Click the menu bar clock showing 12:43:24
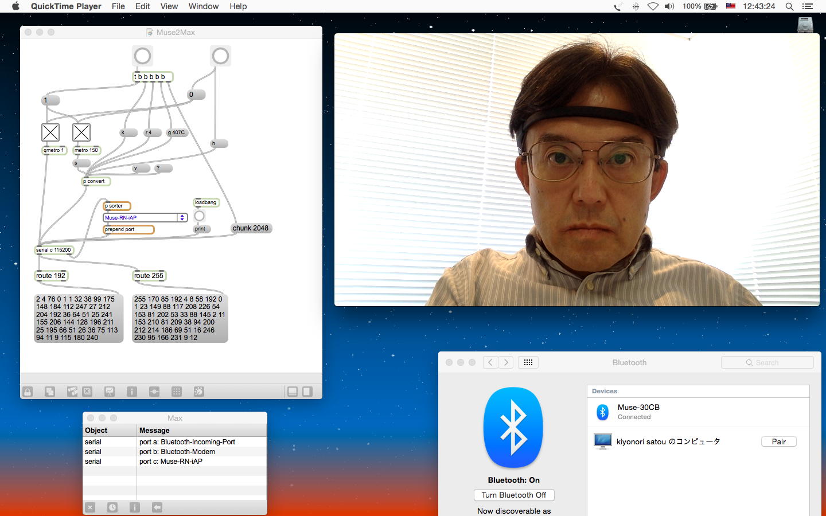The width and height of the screenshot is (826, 516). tap(759, 6)
